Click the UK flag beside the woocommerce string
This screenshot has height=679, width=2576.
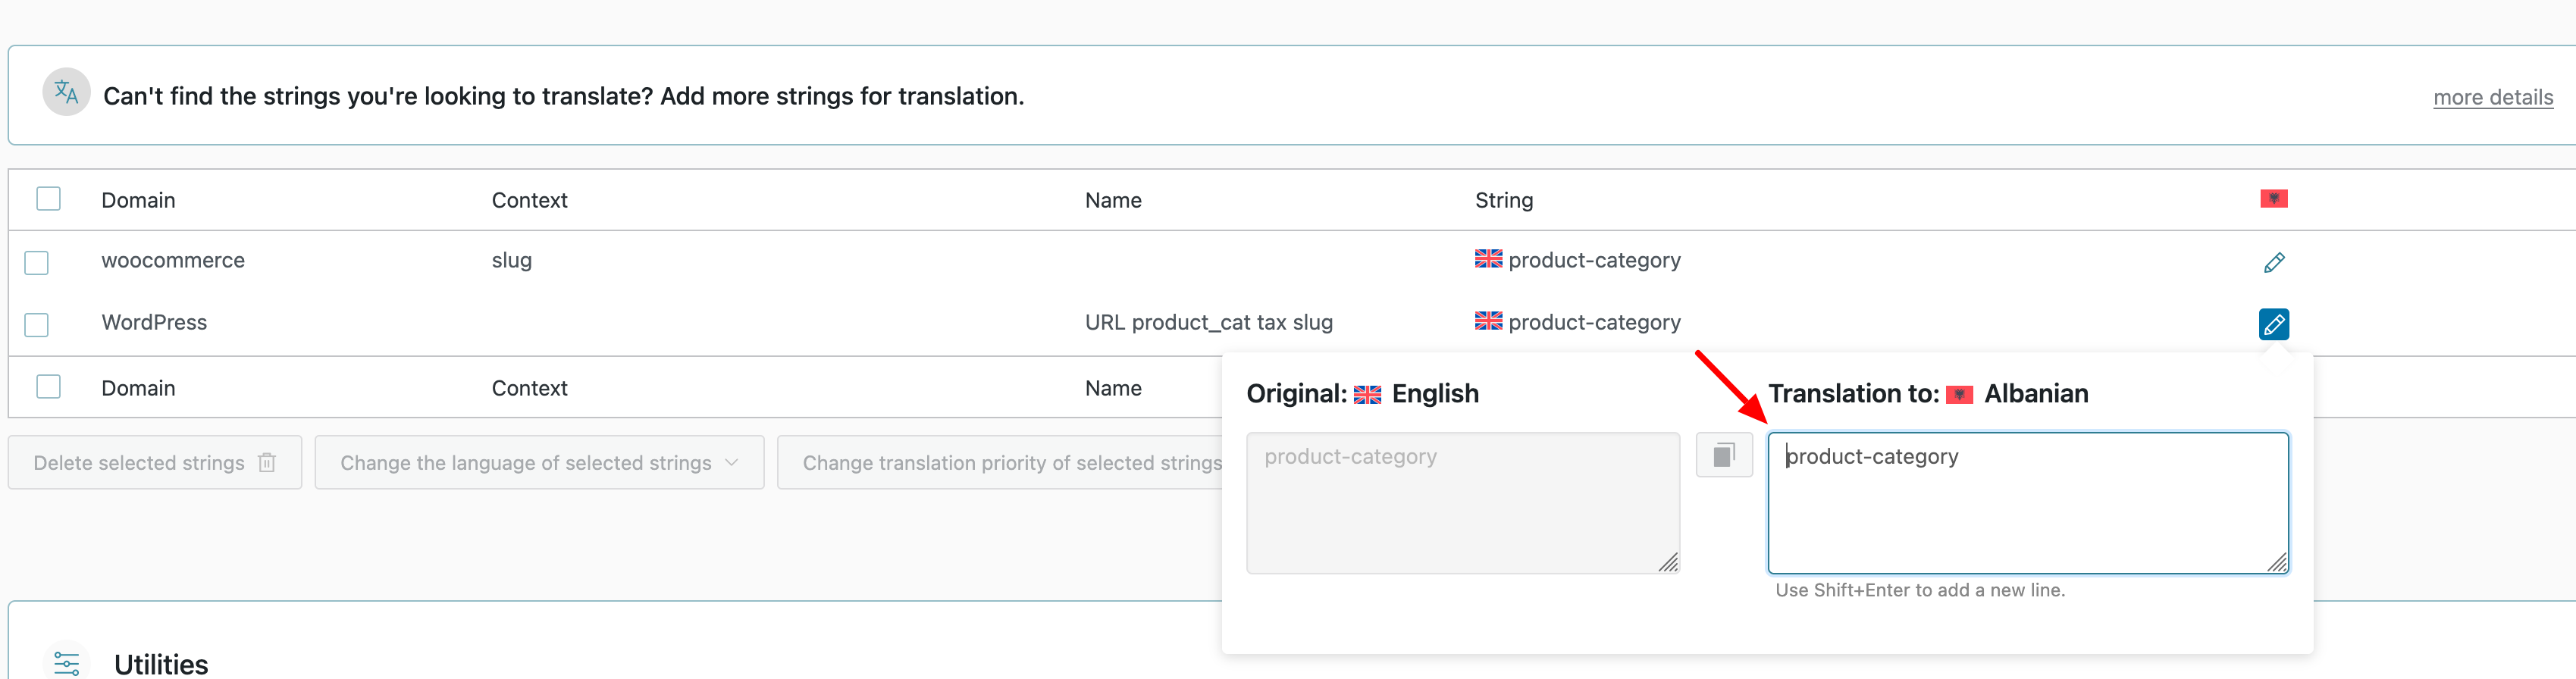click(x=1488, y=259)
